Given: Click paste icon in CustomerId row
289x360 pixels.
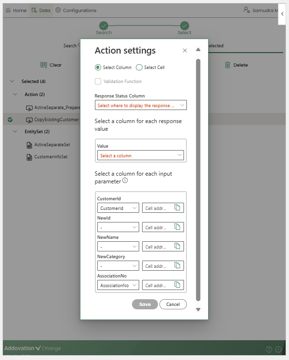Looking at the screenshot, I should (177, 208).
